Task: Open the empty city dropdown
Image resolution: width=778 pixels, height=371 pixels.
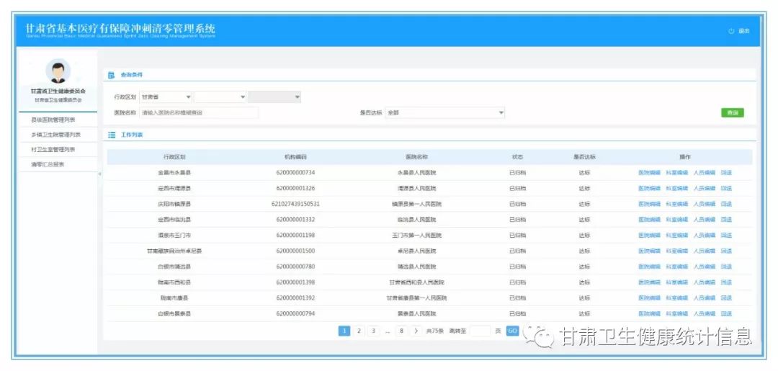Action: coord(220,97)
